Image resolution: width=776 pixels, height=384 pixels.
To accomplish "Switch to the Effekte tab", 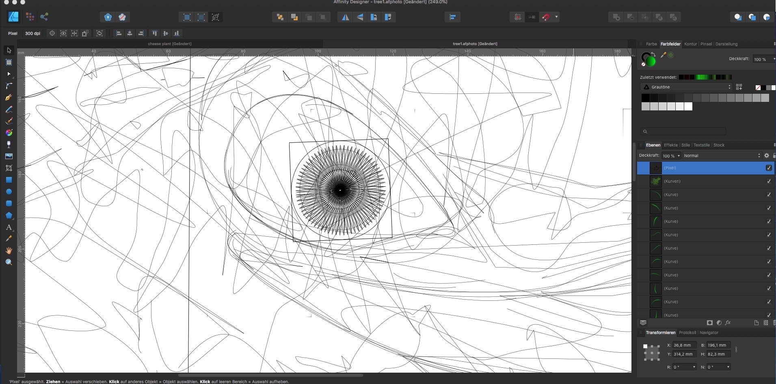I will coord(671,145).
